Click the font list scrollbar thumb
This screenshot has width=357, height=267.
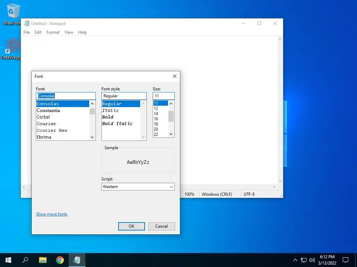(x=92, y=111)
